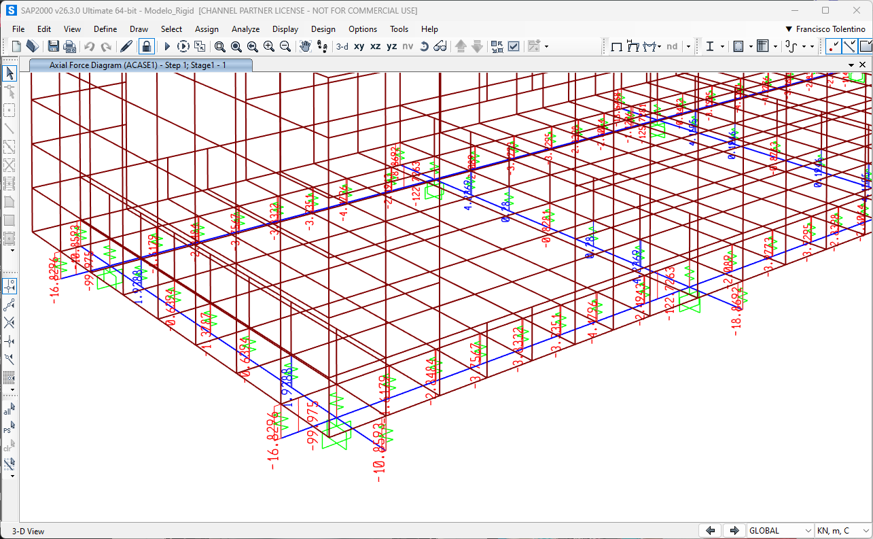This screenshot has height=539, width=873.
Task: Switch to the xz view
Action: coord(376,46)
